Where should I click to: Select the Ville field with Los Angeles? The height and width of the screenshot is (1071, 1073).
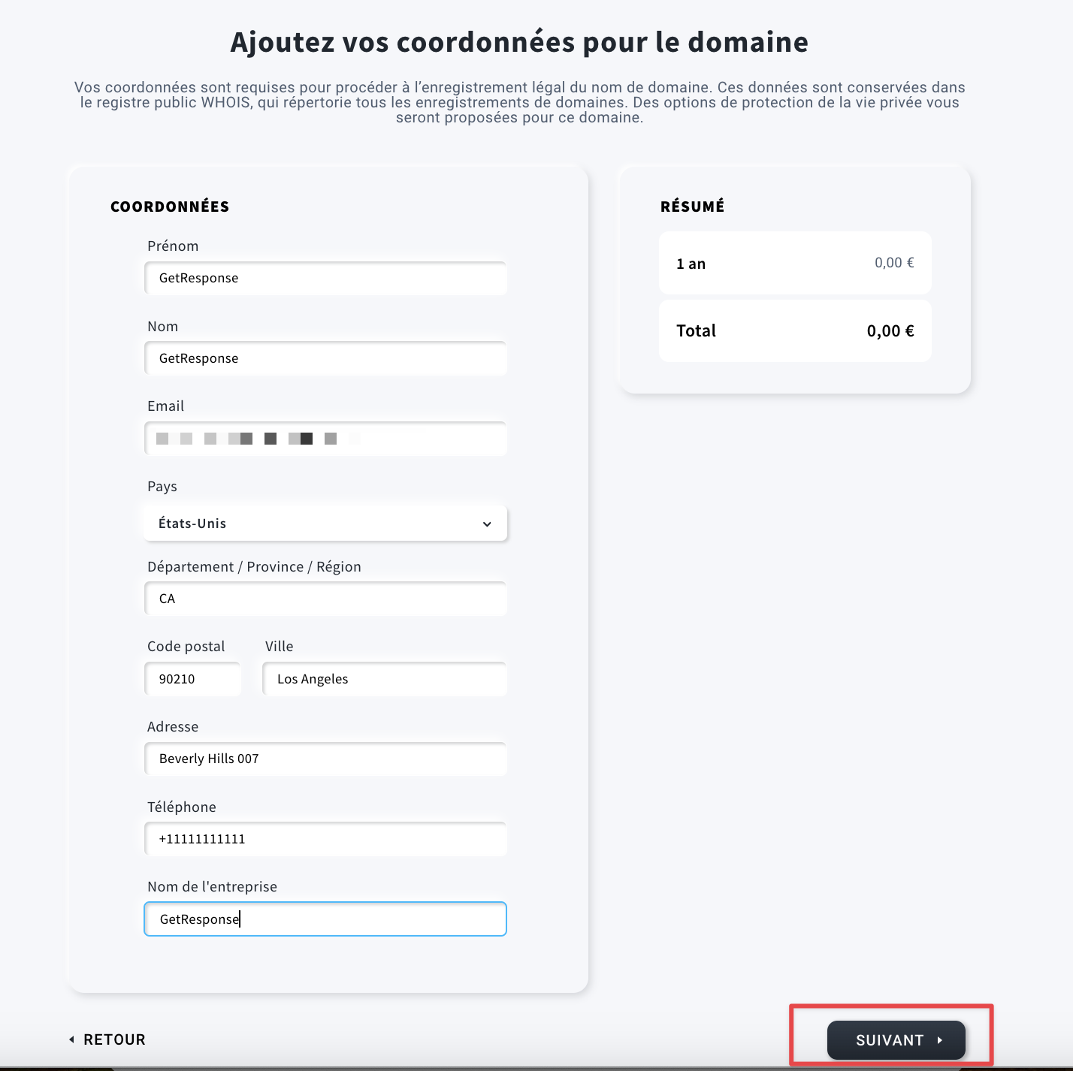385,679
